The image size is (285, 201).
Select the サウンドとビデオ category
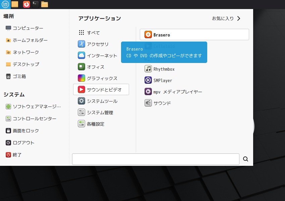(x=101, y=89)
